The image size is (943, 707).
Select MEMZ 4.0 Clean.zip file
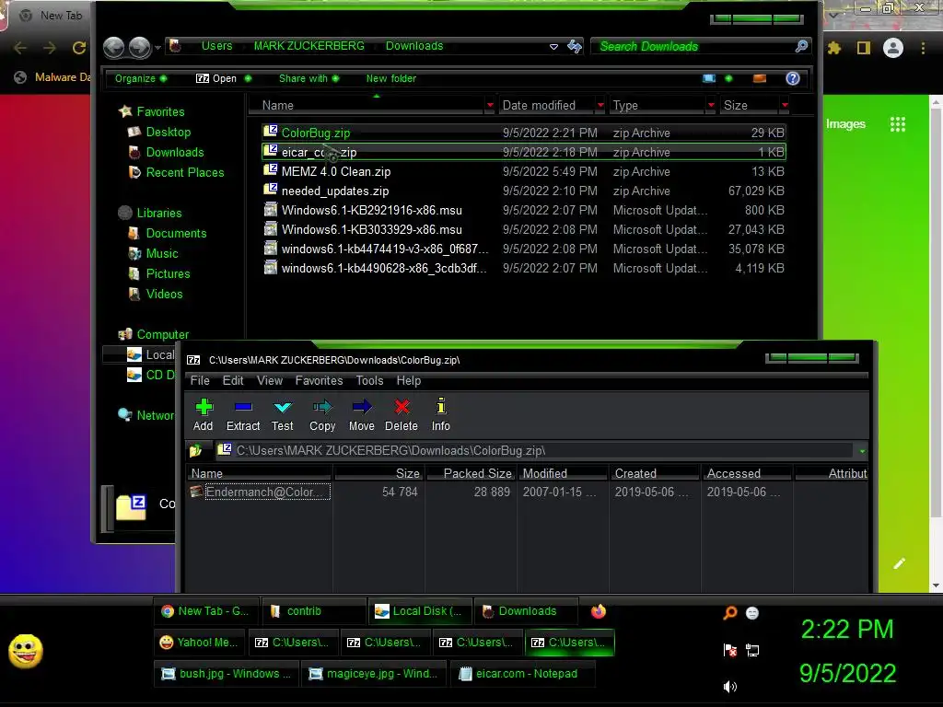point(524,171)
